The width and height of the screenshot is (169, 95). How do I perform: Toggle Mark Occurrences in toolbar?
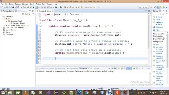point(36,7)
